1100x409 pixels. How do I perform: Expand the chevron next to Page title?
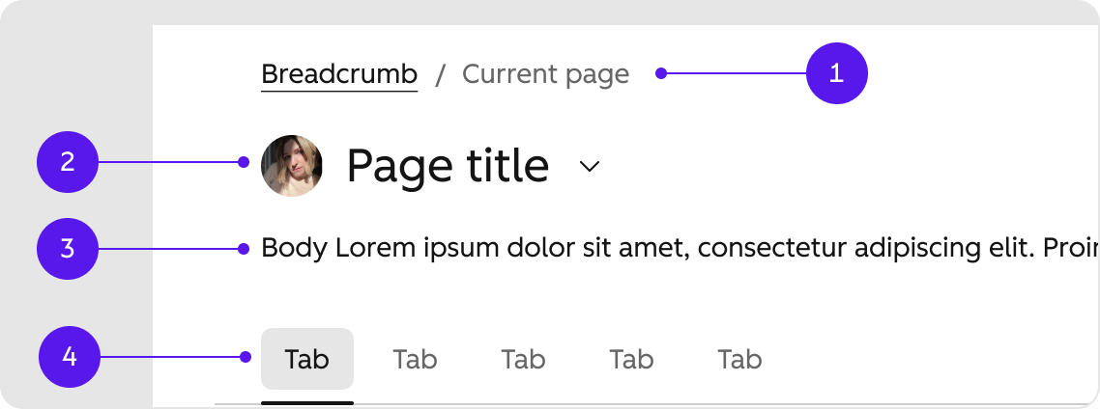(590, 166)
